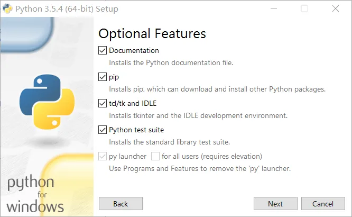The height and width of the screenshot is (217, 352).
Task: Close the Python Setup window
Action: pos(336,8)
